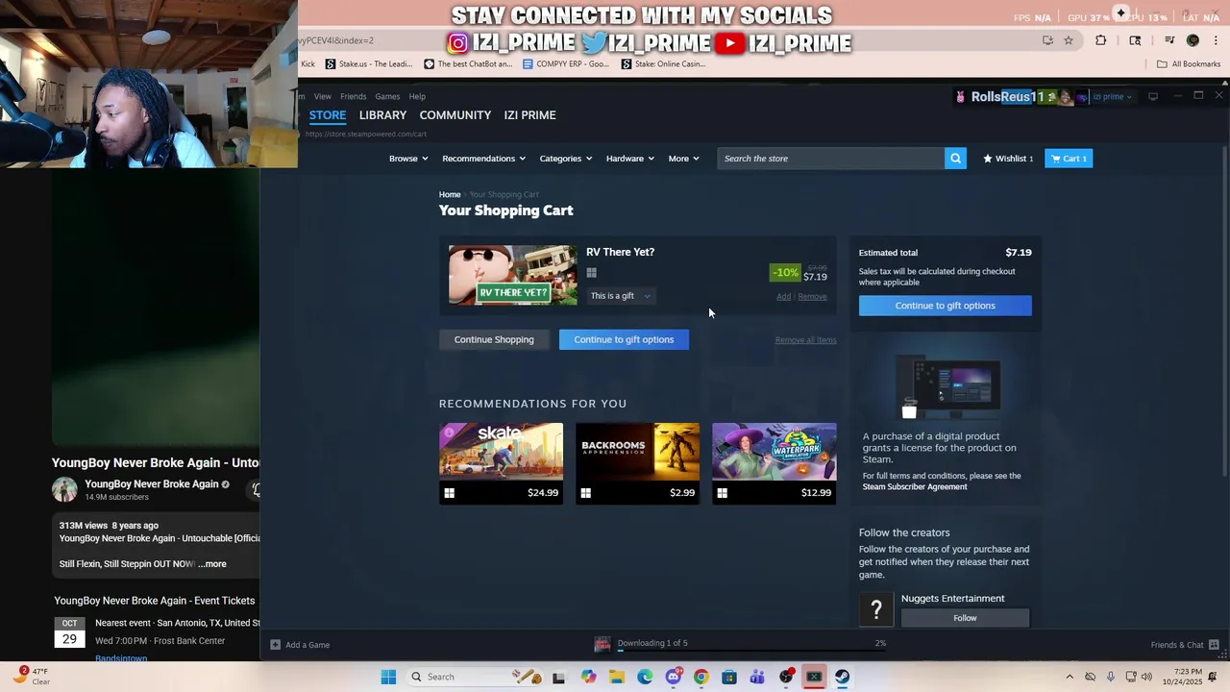The width and height of the screenshot is (1230, 692).
Task: Open the Backrooms recommendation thumbnail
Action: click(637, 451)
